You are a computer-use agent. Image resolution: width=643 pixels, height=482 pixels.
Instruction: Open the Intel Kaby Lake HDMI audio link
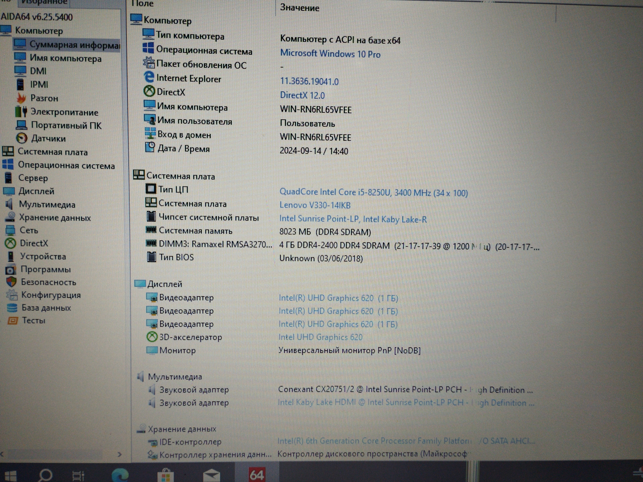tap(406, 402)
